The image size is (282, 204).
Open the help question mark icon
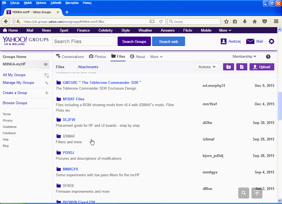pos(268,57)
